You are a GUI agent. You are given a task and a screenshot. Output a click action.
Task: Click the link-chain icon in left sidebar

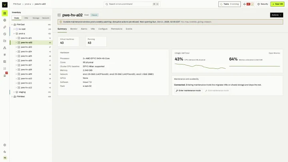coord(5,27)
